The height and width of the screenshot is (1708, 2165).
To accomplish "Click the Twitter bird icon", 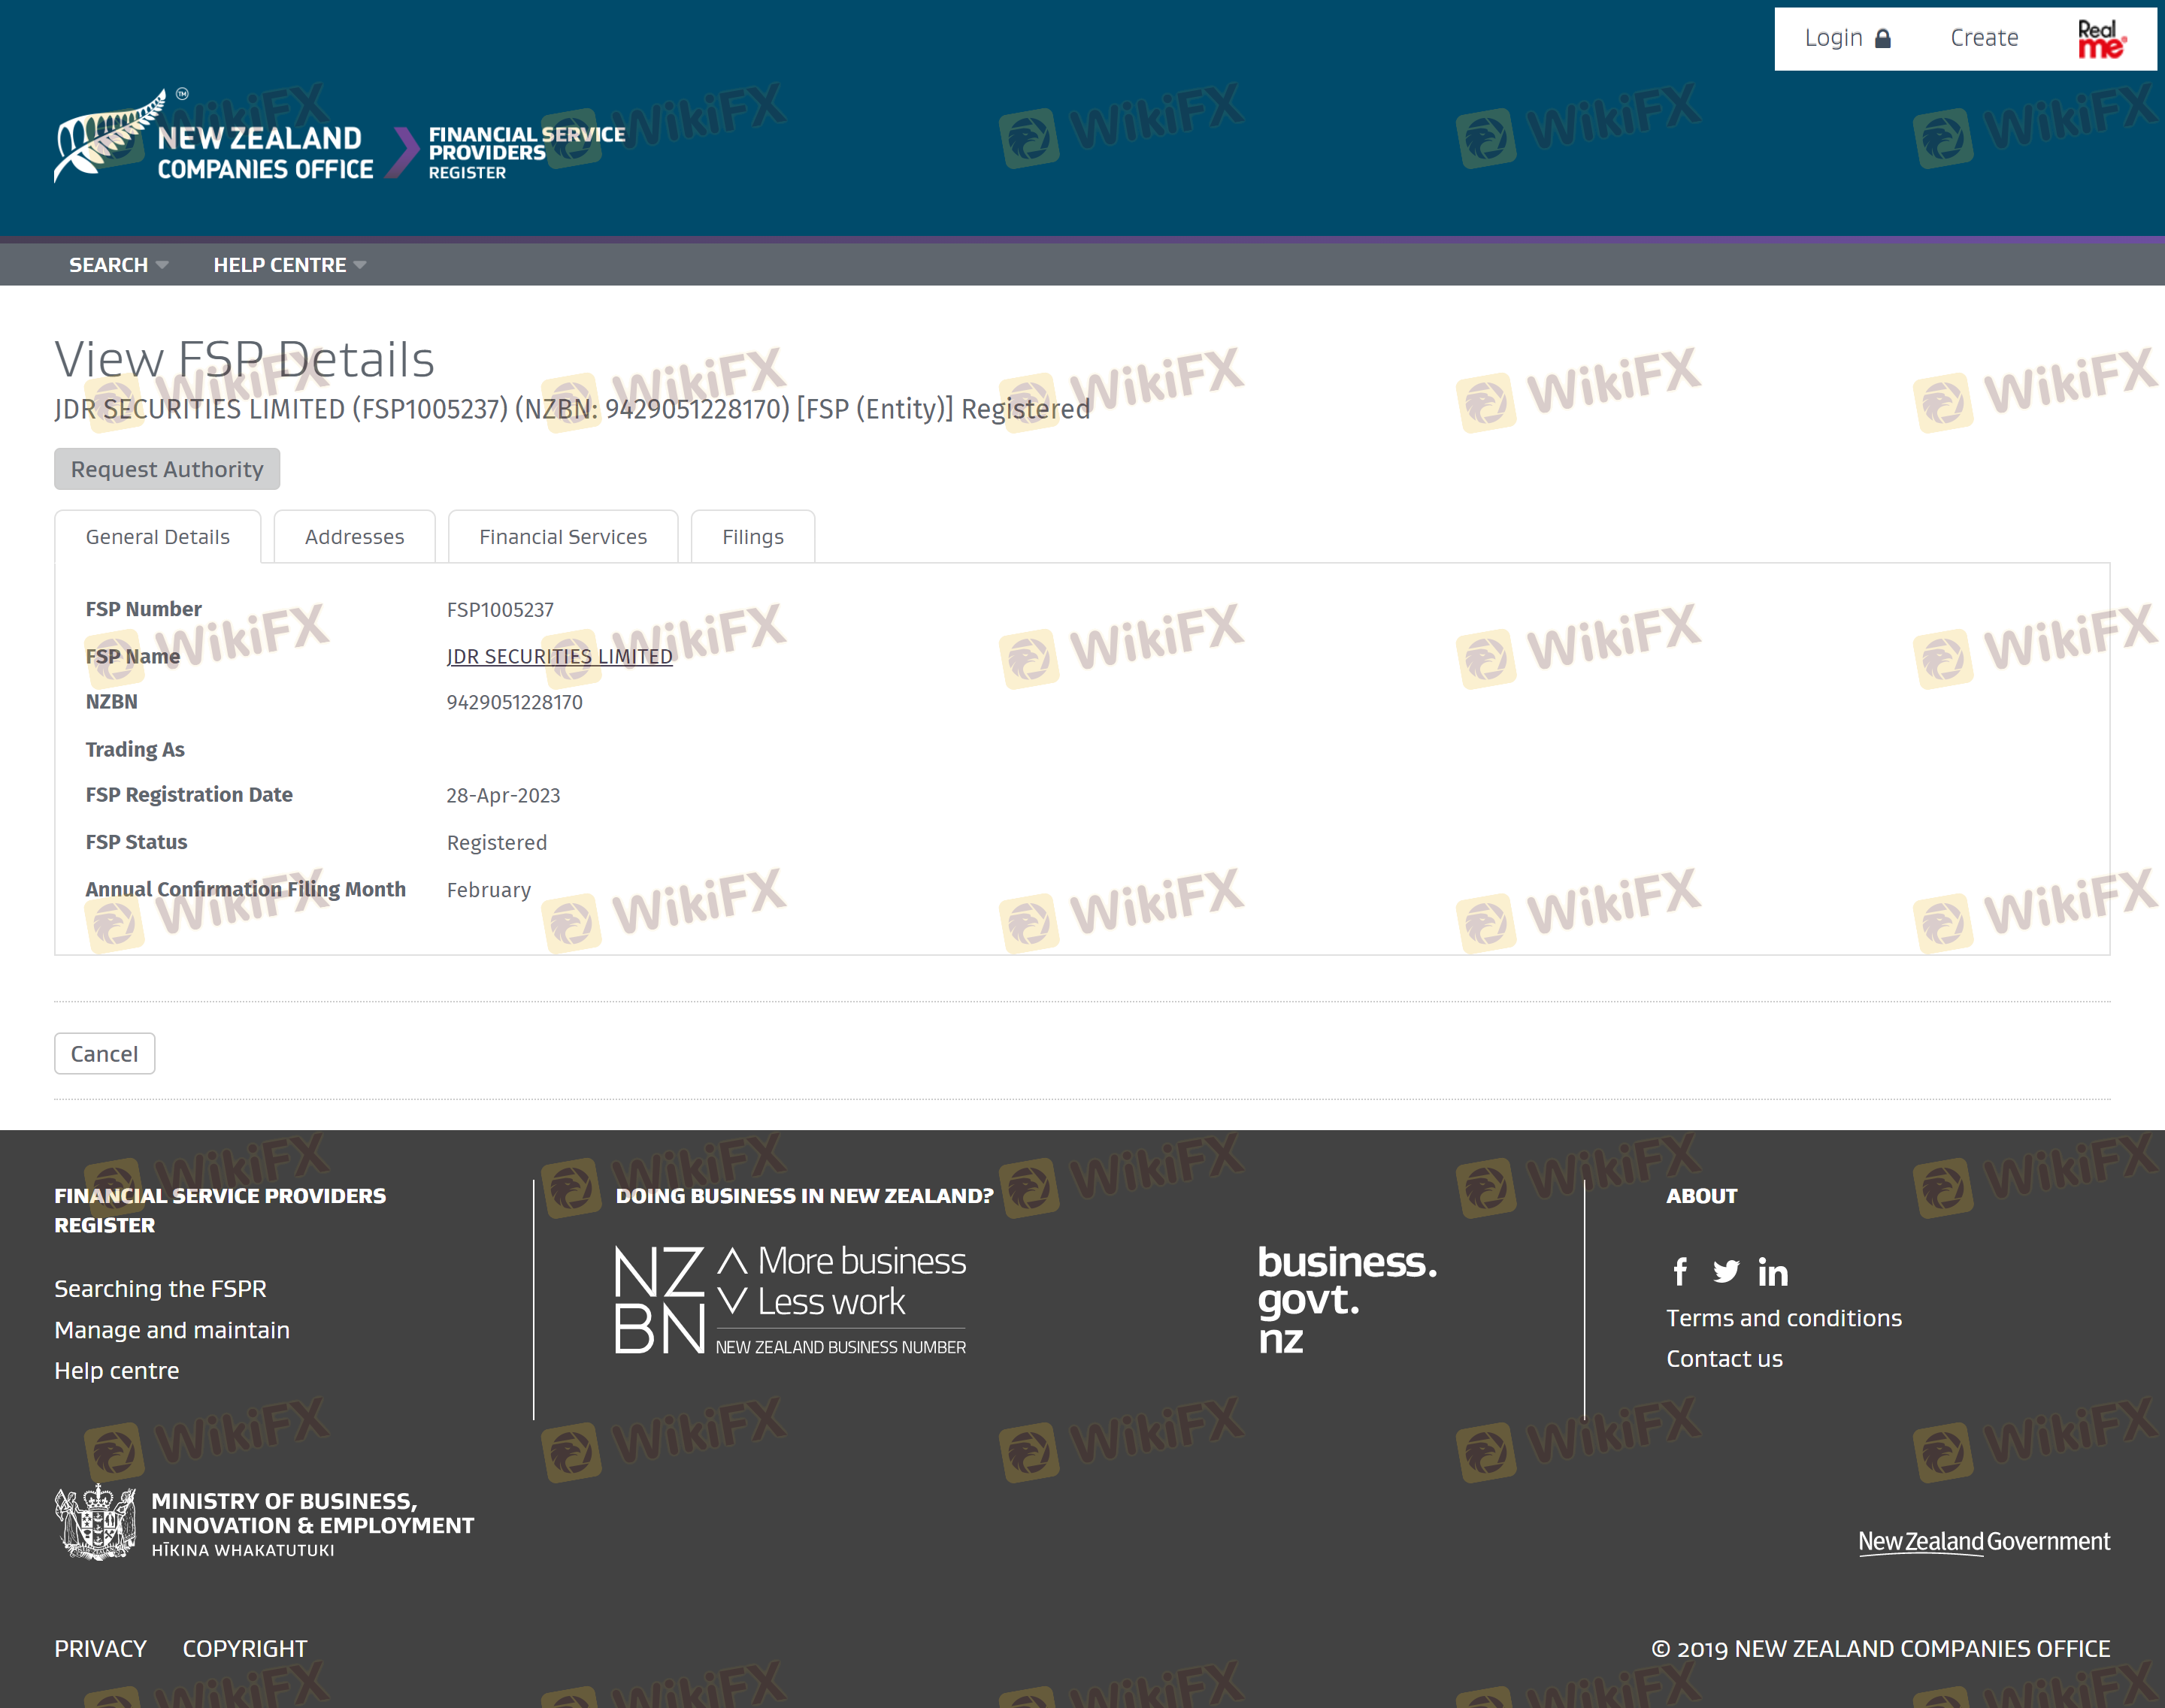I will [1726, 1271].
